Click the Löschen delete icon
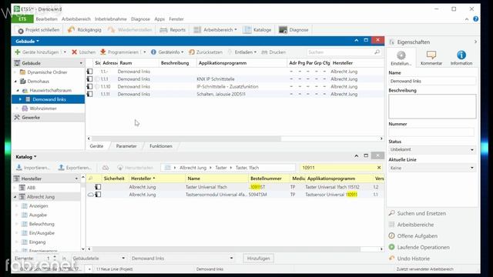The width and height of the screenshot is (493, 277). click(75, 52)
